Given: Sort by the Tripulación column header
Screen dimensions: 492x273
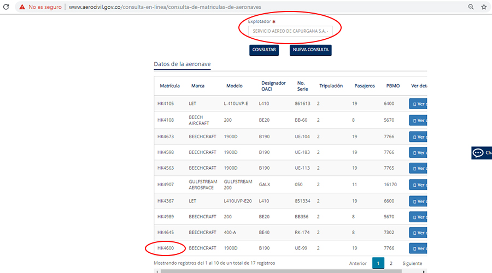Looking at the screenshot, I should click(x=331, y=86).
